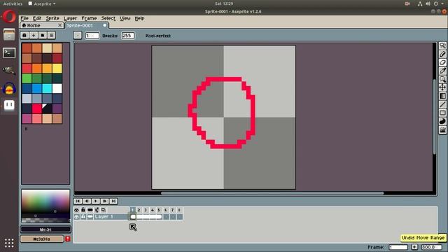
Task: Select the Line tool
Action: tap(442, 104)
